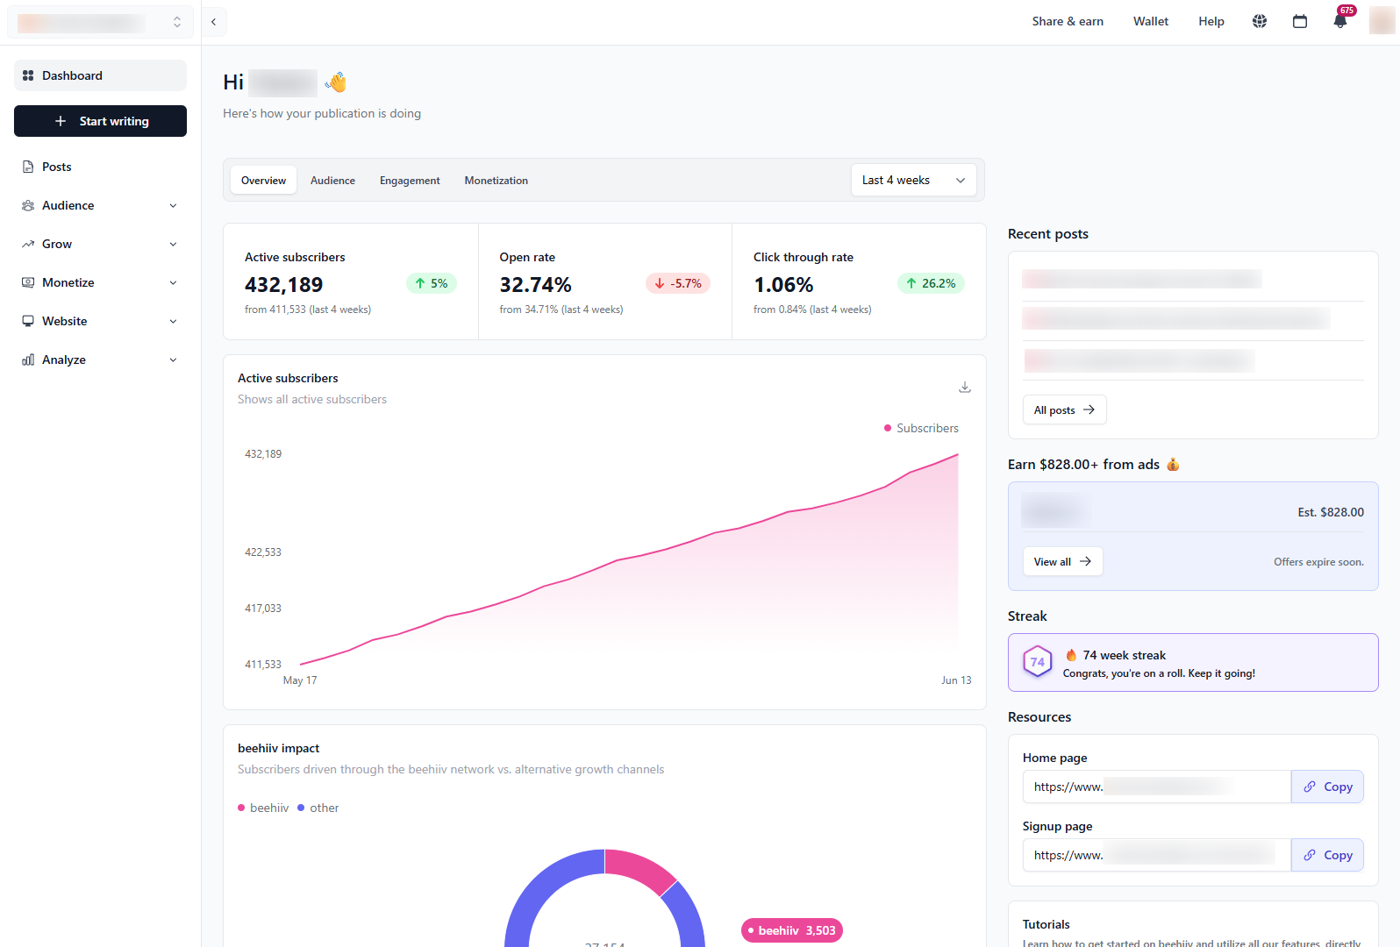The image size is (1400, 947).
Task: Switch to the Audience tab
Action: tap(332, 181)
